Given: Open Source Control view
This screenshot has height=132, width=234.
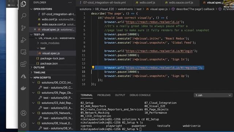Looking at the screenshot, I should pos(23,28).
